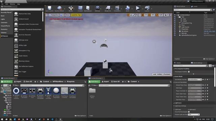Toggle visibility of Light Source actor
Image resolution: width=216 pixels, height=121 pixels.
175,27
